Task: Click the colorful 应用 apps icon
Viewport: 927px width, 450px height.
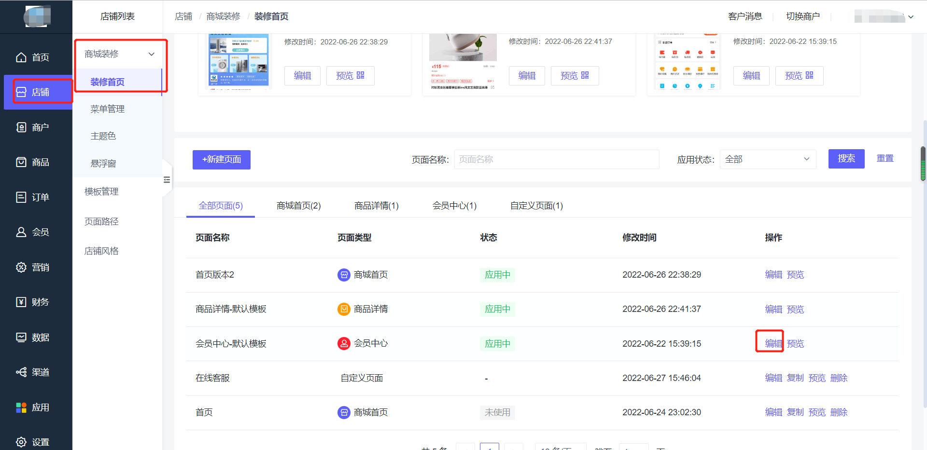Action: [x=21, y=408]
